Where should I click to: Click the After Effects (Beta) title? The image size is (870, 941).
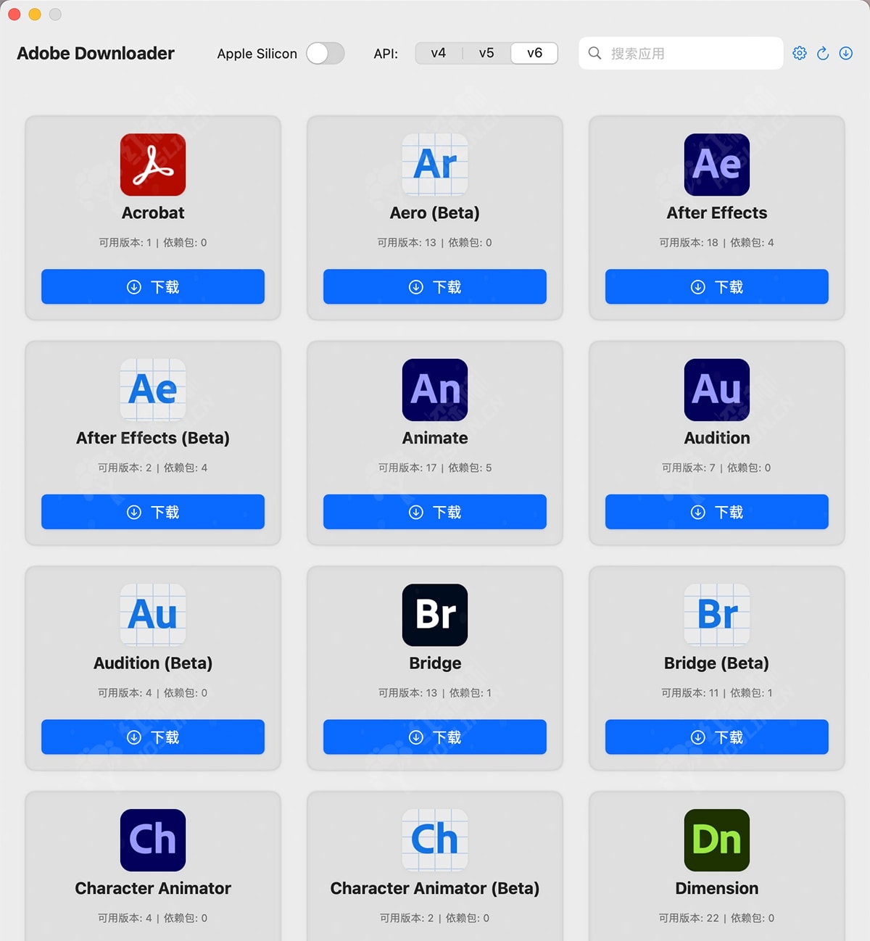click(x=153, y=439)
